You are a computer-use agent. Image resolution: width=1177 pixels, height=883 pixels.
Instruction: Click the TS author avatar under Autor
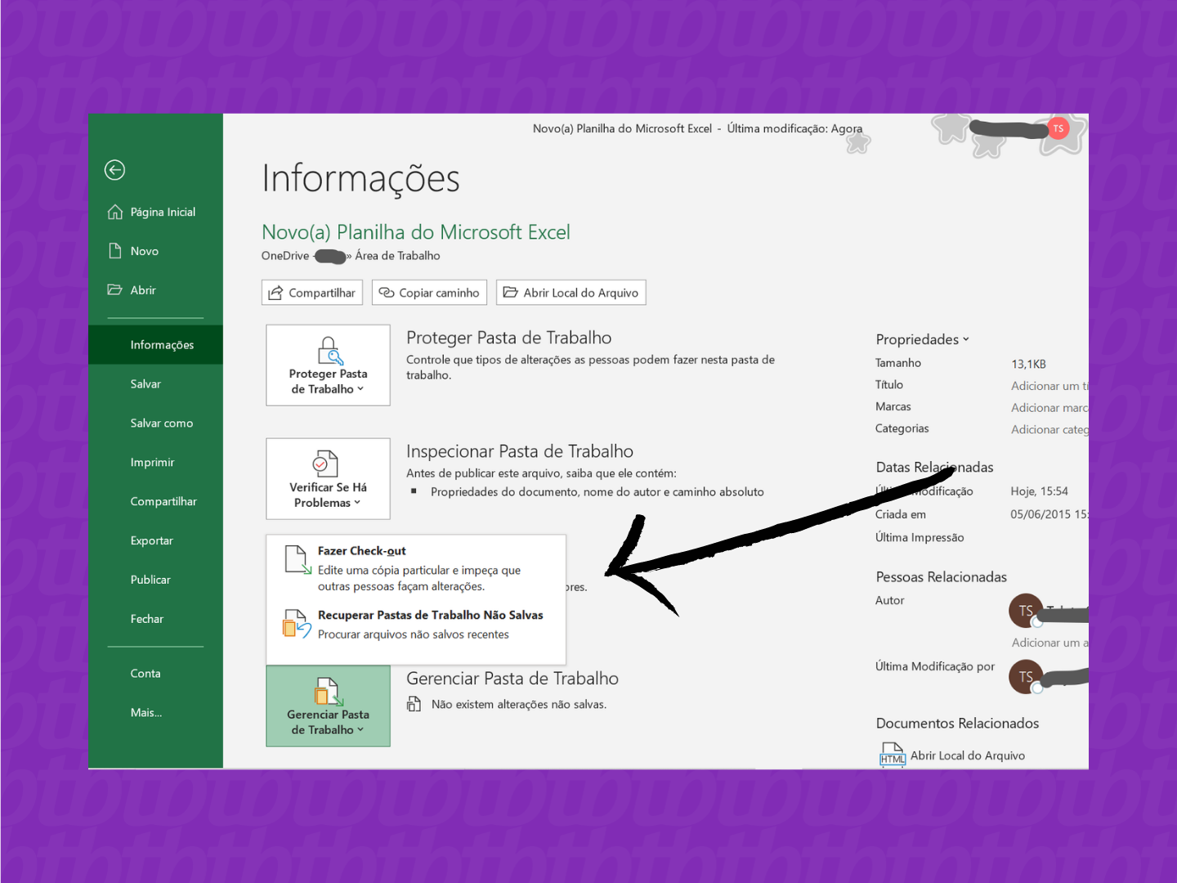pos(1026,611)
